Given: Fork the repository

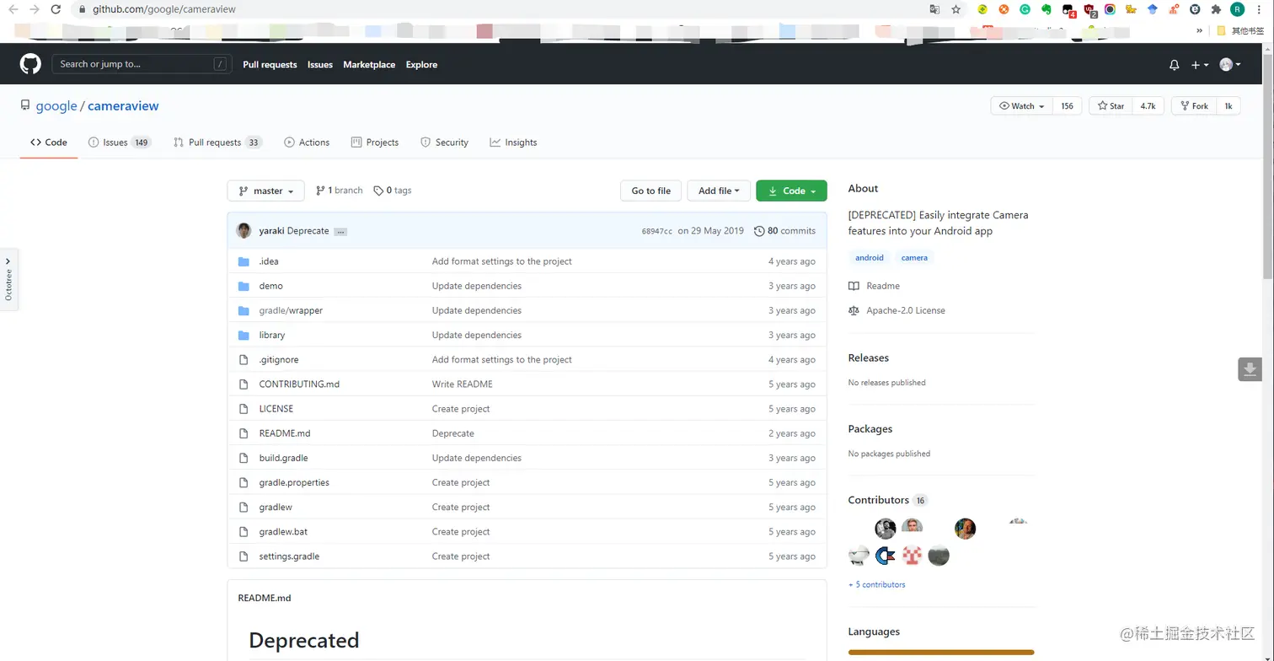Looking at the screenshot, I should (x=1194, y=106).
